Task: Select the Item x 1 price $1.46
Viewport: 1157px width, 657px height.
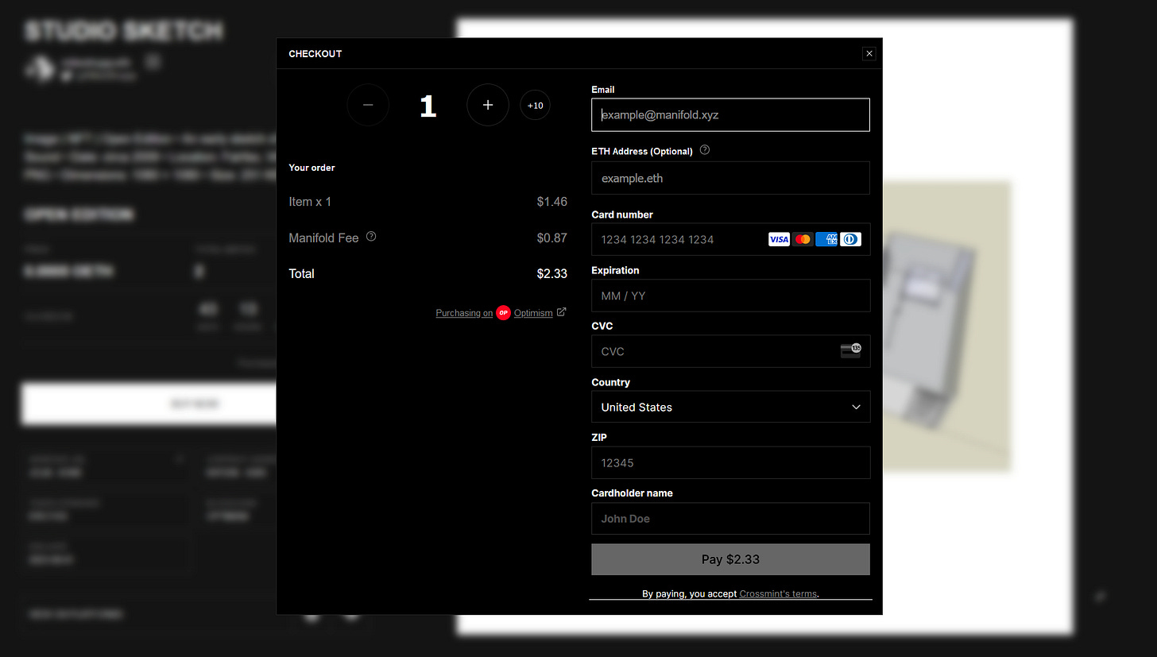Action: [552, 202]
